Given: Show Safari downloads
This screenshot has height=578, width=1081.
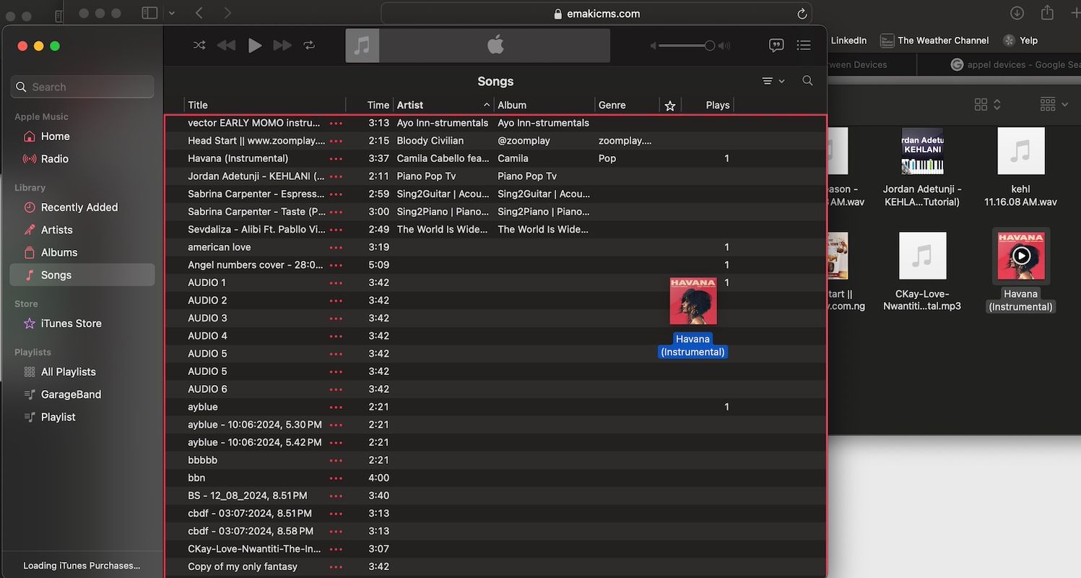Looking at the screenshot, I should point(1017,13).
